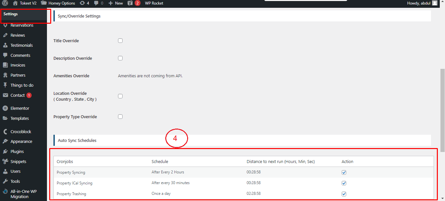Image resolution: width=445 pixels, height=201 pixels.
Task: Click the 'After every 30 minutes' schedule text
Action: coord(171,183)
